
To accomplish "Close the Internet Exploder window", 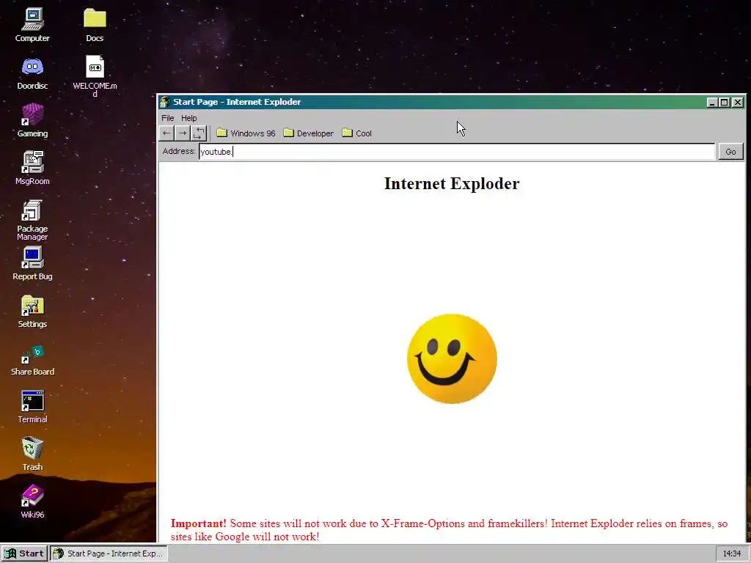I will point(738,102).
